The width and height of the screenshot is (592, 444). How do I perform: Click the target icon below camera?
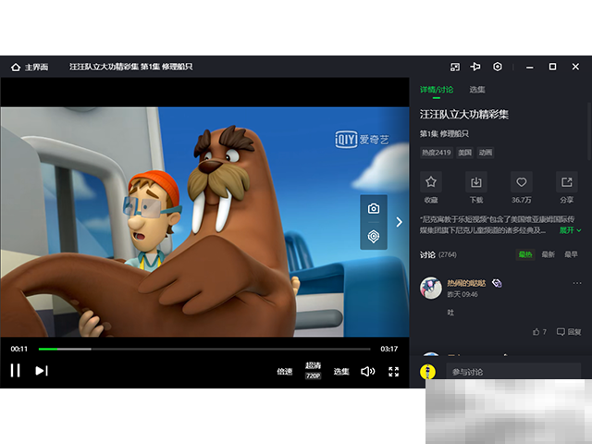(x=374, y=237)
